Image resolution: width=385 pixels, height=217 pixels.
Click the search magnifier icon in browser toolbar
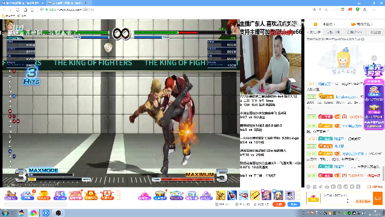[x=314, y=10]
